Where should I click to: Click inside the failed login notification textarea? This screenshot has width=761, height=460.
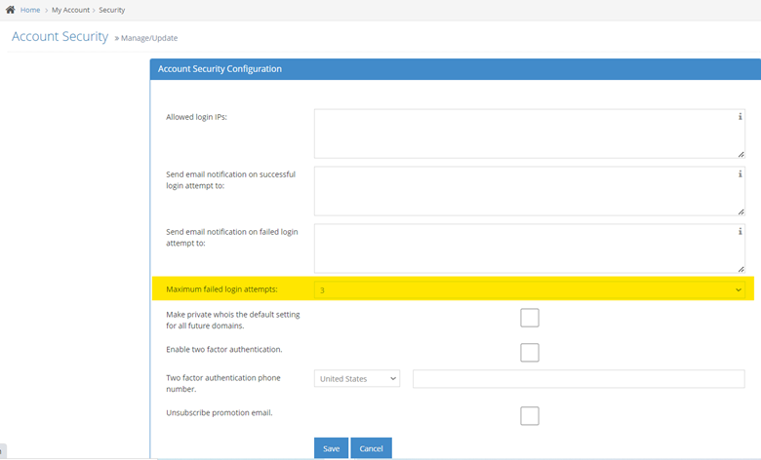[x=525, y=249]
